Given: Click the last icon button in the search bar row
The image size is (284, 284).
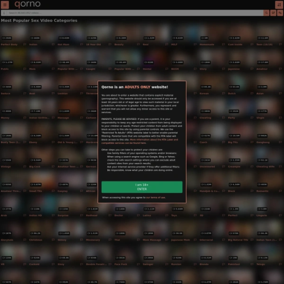Looking at the screenshot, I should [280, 13].
